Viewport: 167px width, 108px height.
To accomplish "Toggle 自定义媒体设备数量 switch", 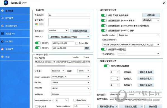I will point(106,66).
